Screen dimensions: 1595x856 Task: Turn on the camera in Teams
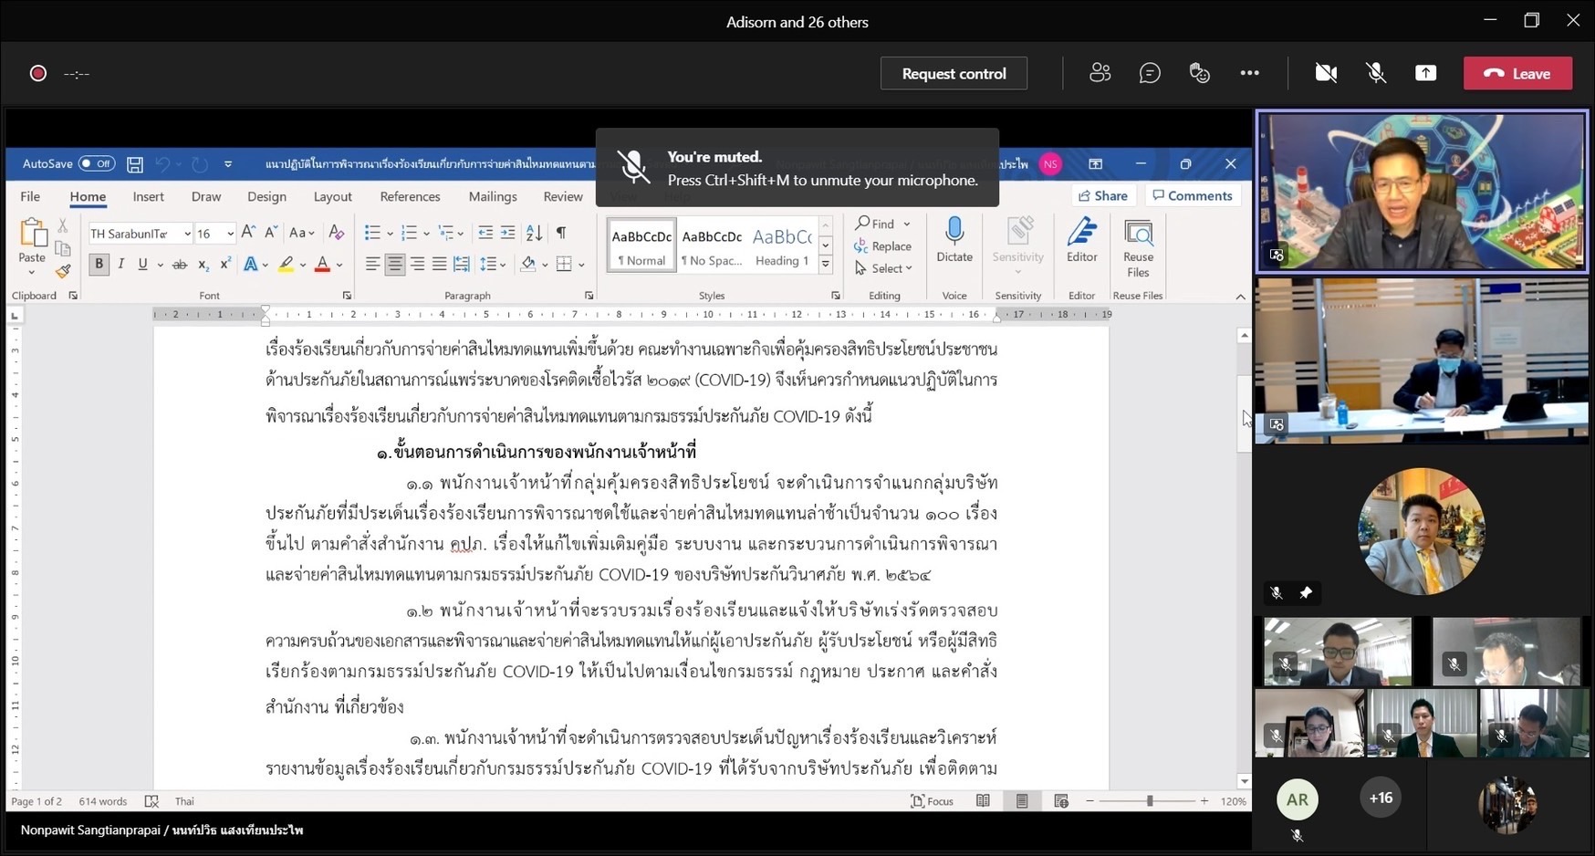(x=1326, y=73)
